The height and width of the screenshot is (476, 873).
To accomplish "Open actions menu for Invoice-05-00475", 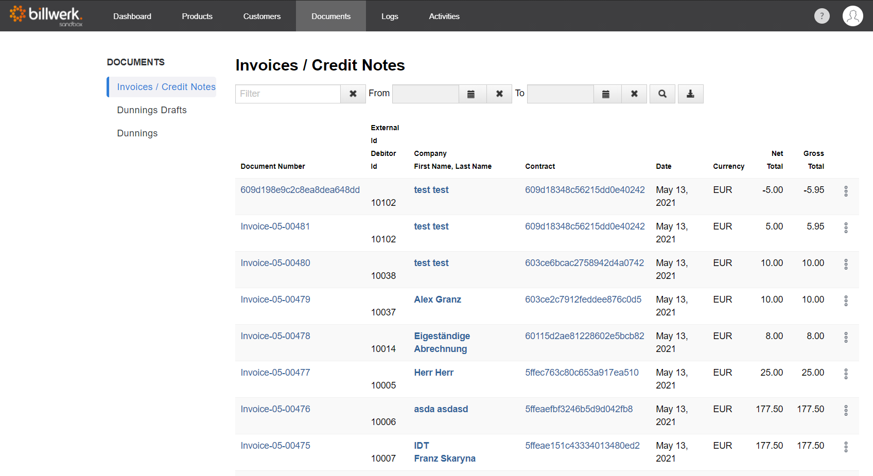I will pyautogui.click(x=846, y=447).
